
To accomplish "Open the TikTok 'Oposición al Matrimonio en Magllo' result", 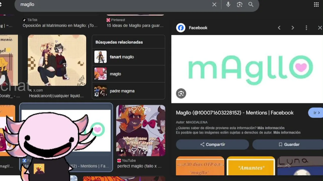I will pos(60,25).
